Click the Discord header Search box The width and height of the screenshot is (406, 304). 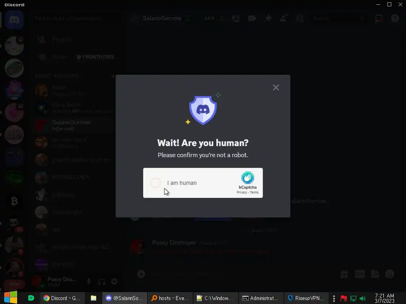point(339,18)
